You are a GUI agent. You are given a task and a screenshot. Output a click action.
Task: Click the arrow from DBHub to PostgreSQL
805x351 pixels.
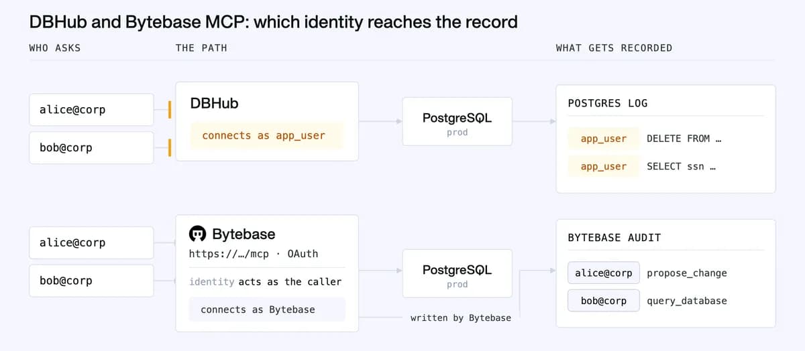click(380, 122)
